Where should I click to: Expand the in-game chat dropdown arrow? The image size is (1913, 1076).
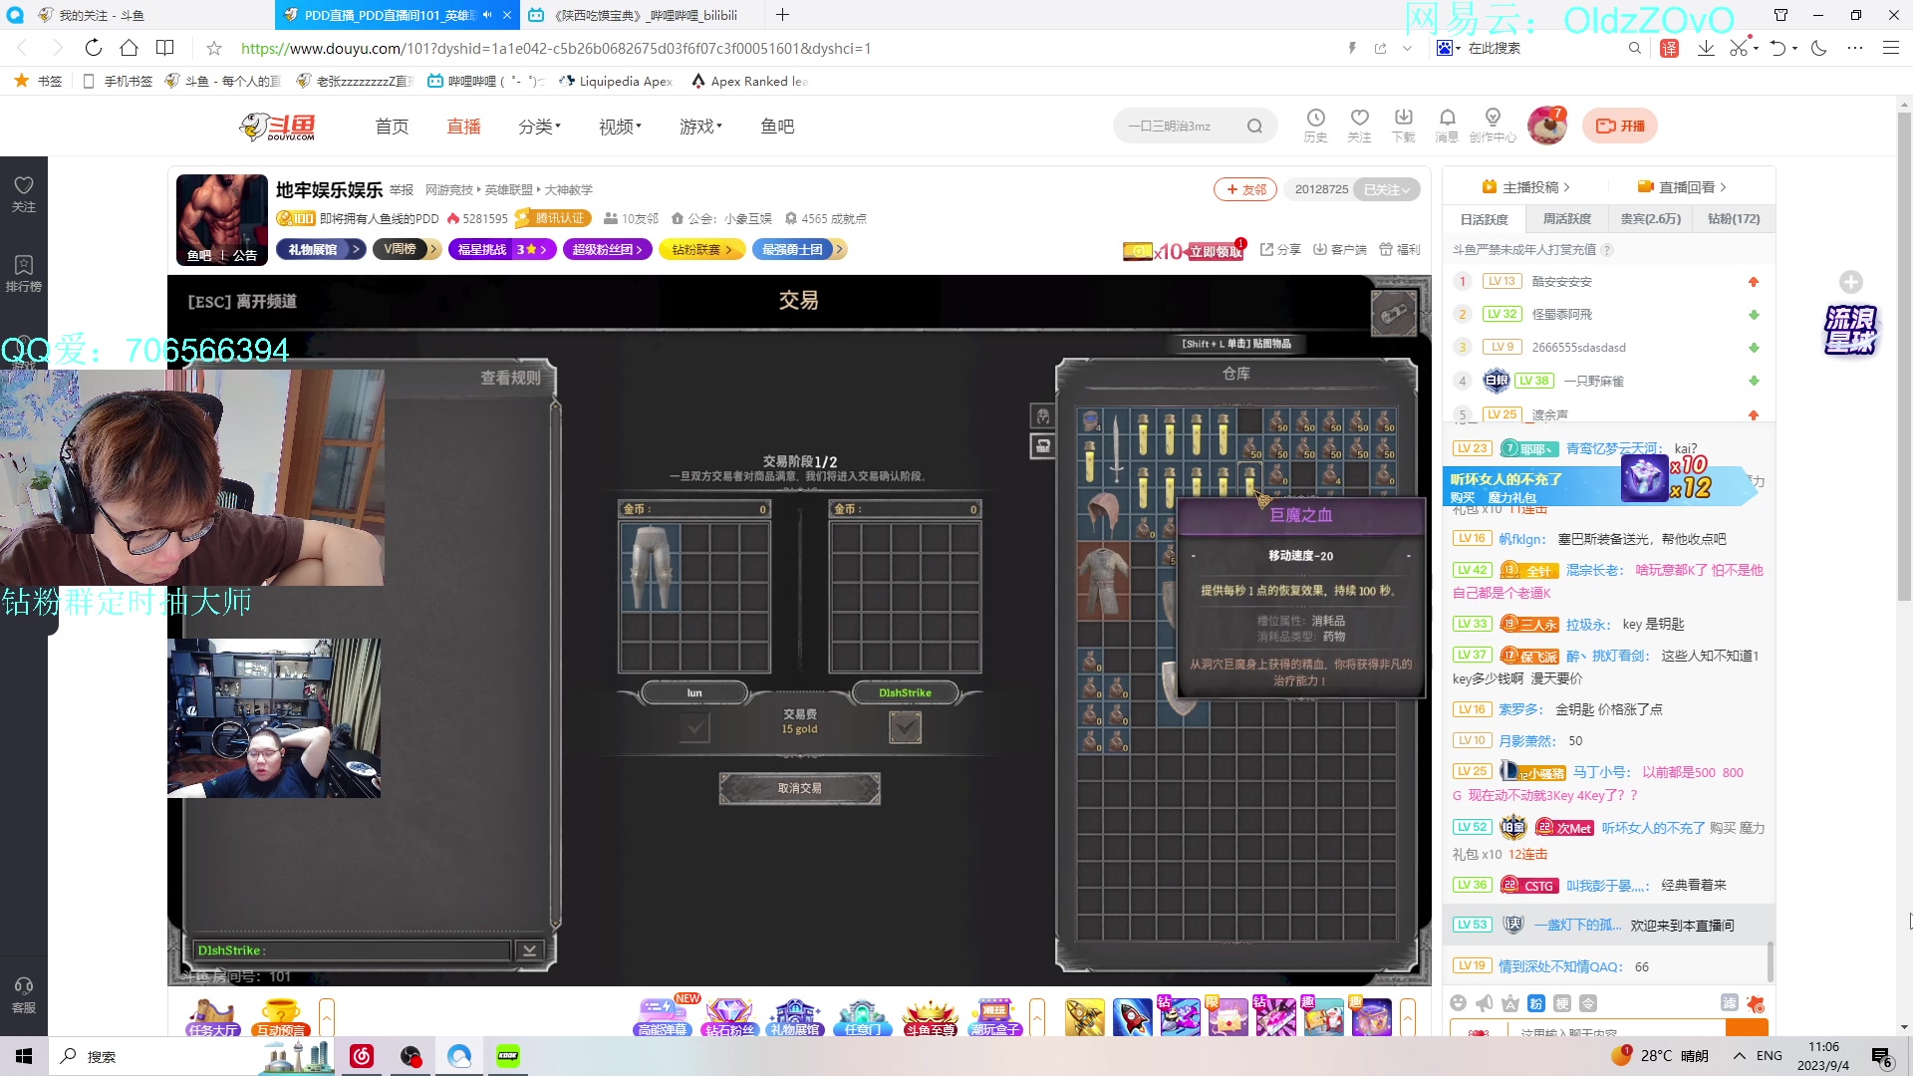click(x=530, y=950)
